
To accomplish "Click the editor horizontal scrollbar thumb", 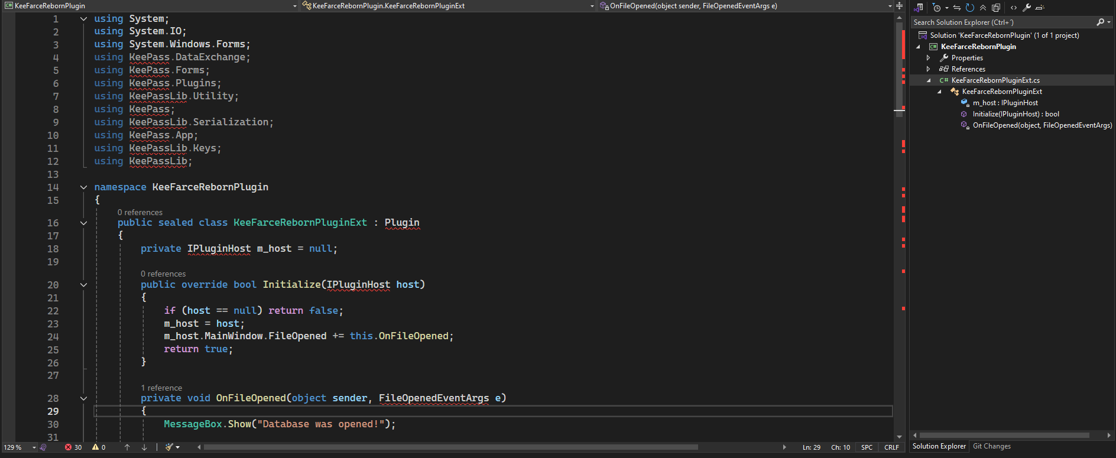I will 451,447.
